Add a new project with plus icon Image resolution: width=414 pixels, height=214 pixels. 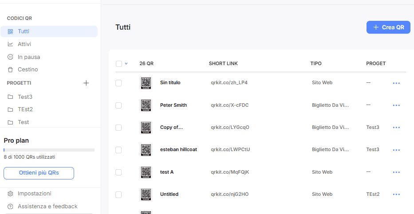87,83
